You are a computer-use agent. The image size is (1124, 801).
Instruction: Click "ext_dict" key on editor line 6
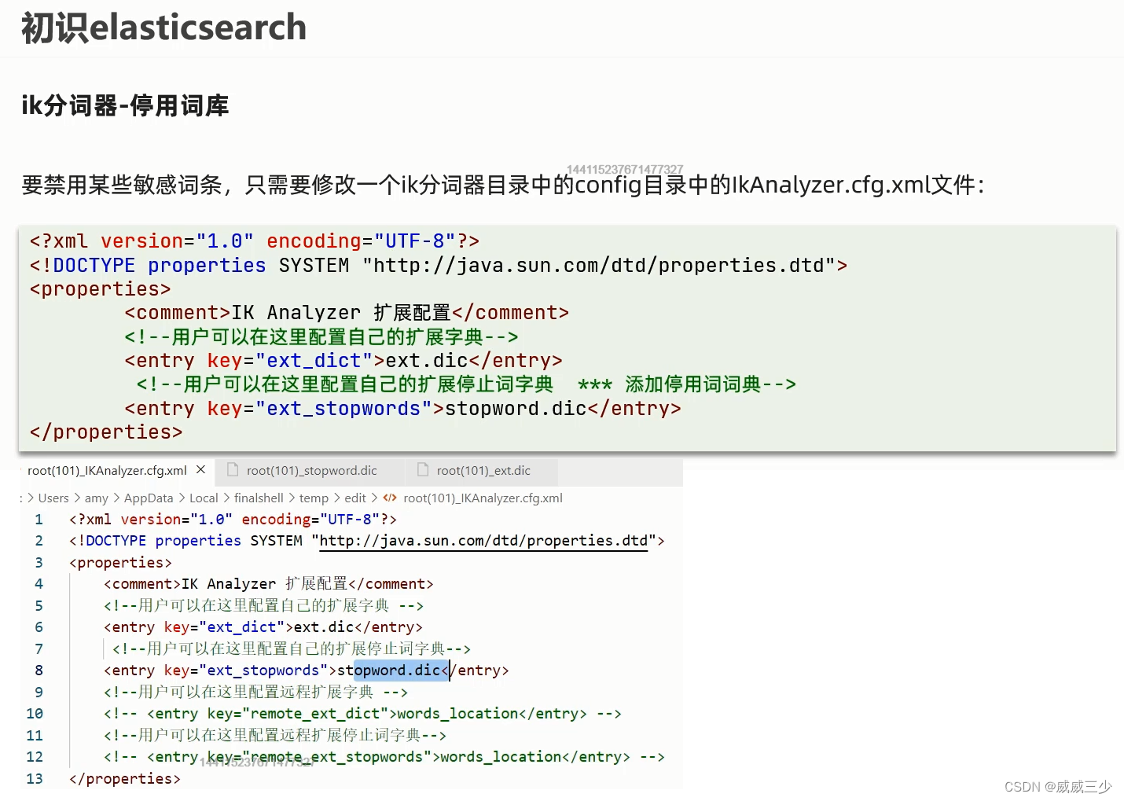tap(242, 627)
